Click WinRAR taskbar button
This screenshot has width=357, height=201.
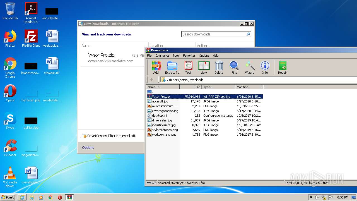click(x=69, y=197)
